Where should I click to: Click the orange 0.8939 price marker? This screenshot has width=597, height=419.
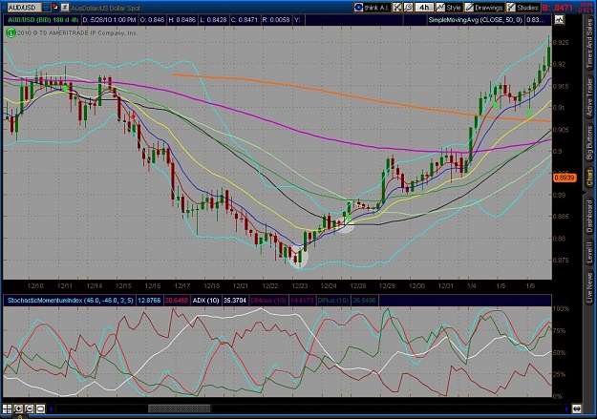pos(564,178)
